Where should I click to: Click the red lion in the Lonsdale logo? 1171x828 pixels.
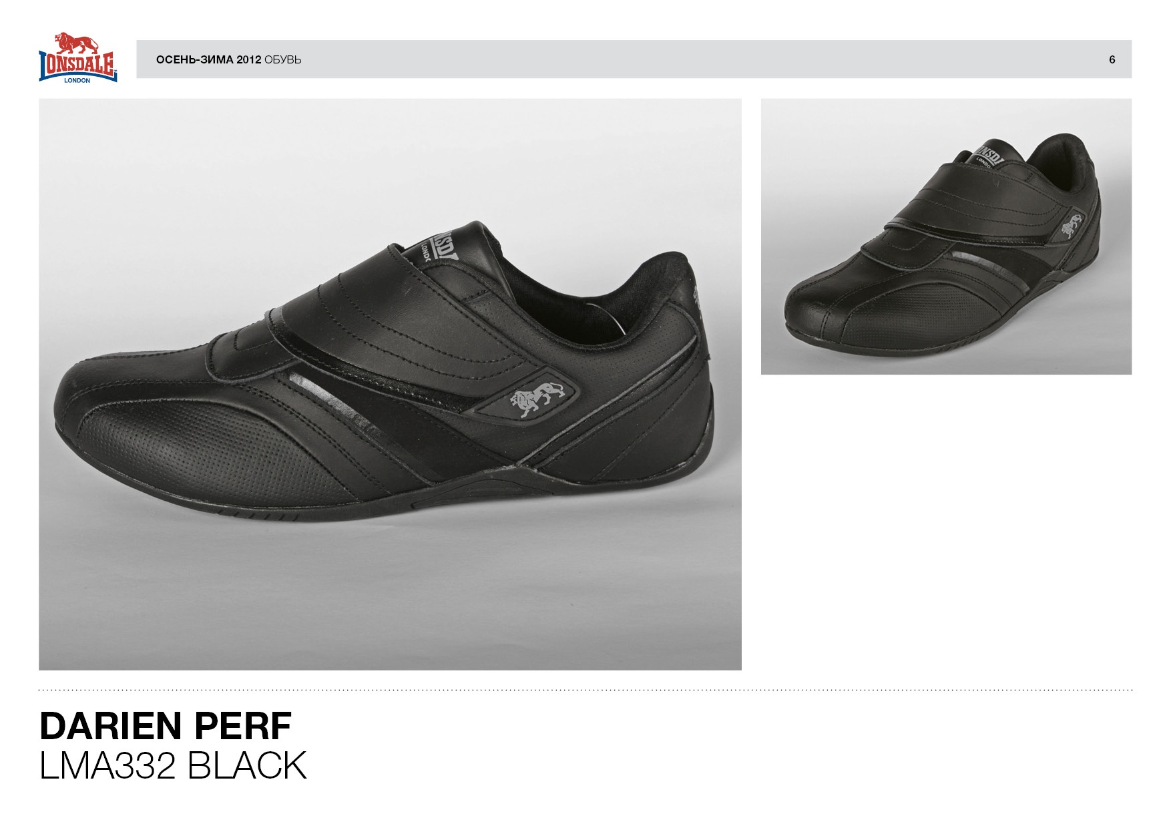pyautogui.click(x=76, y=43)
